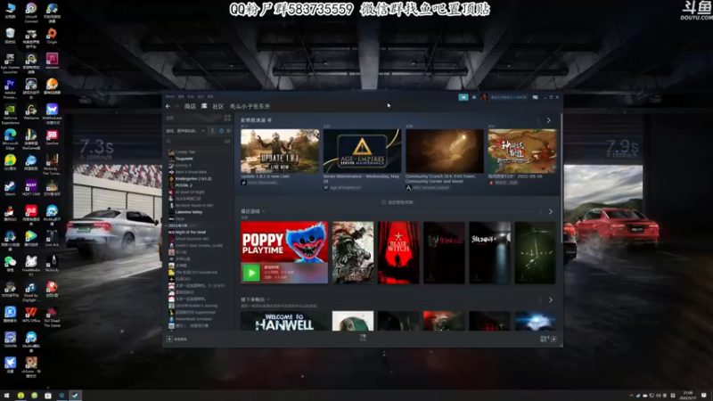Click ARK: Survival Evolved link under news
This screenshot has height=401, width=713.
click(430, 187)
